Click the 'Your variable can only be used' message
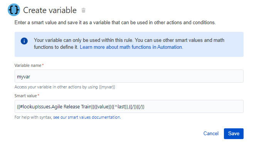This screenshot has height=146, width=259. [129, 44]
